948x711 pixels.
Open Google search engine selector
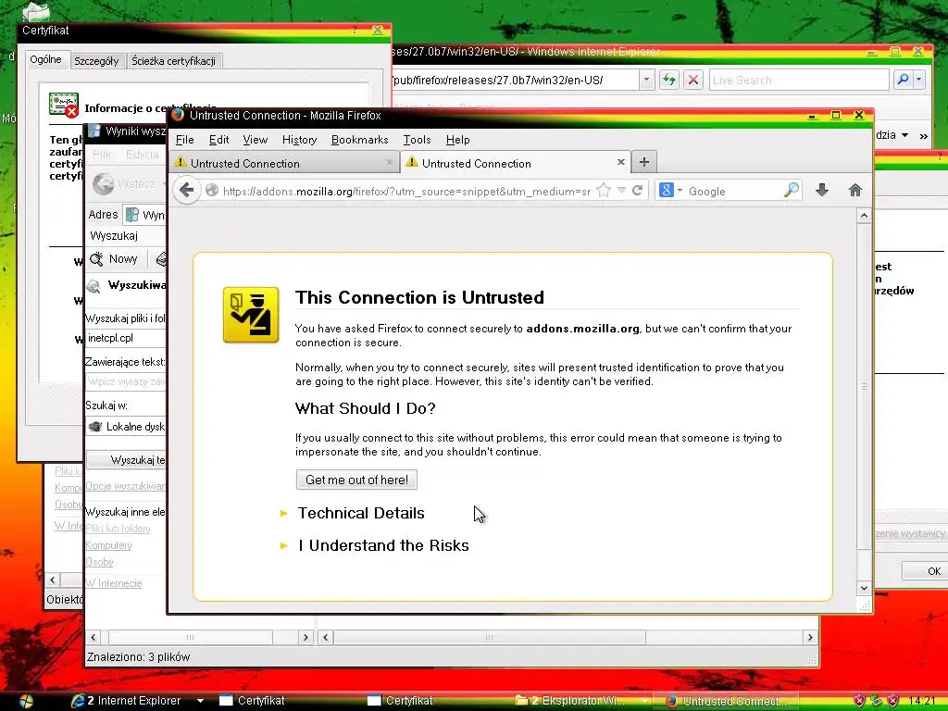(x=670, y=191)
